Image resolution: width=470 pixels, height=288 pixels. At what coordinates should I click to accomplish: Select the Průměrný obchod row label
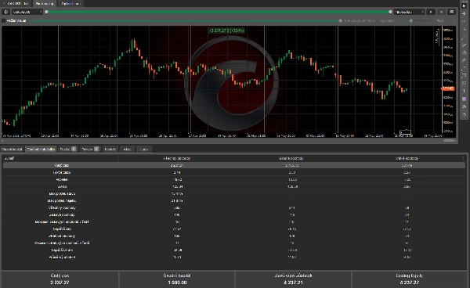(x=62, y=257)
